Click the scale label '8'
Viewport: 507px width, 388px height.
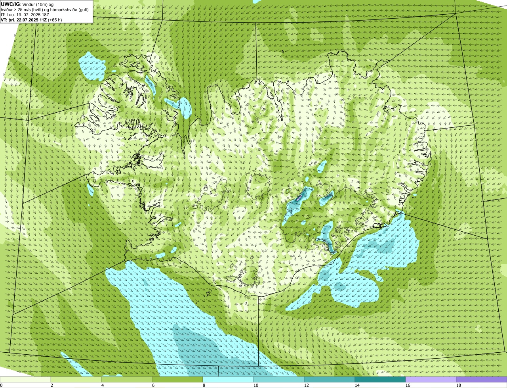pos(204,385)
